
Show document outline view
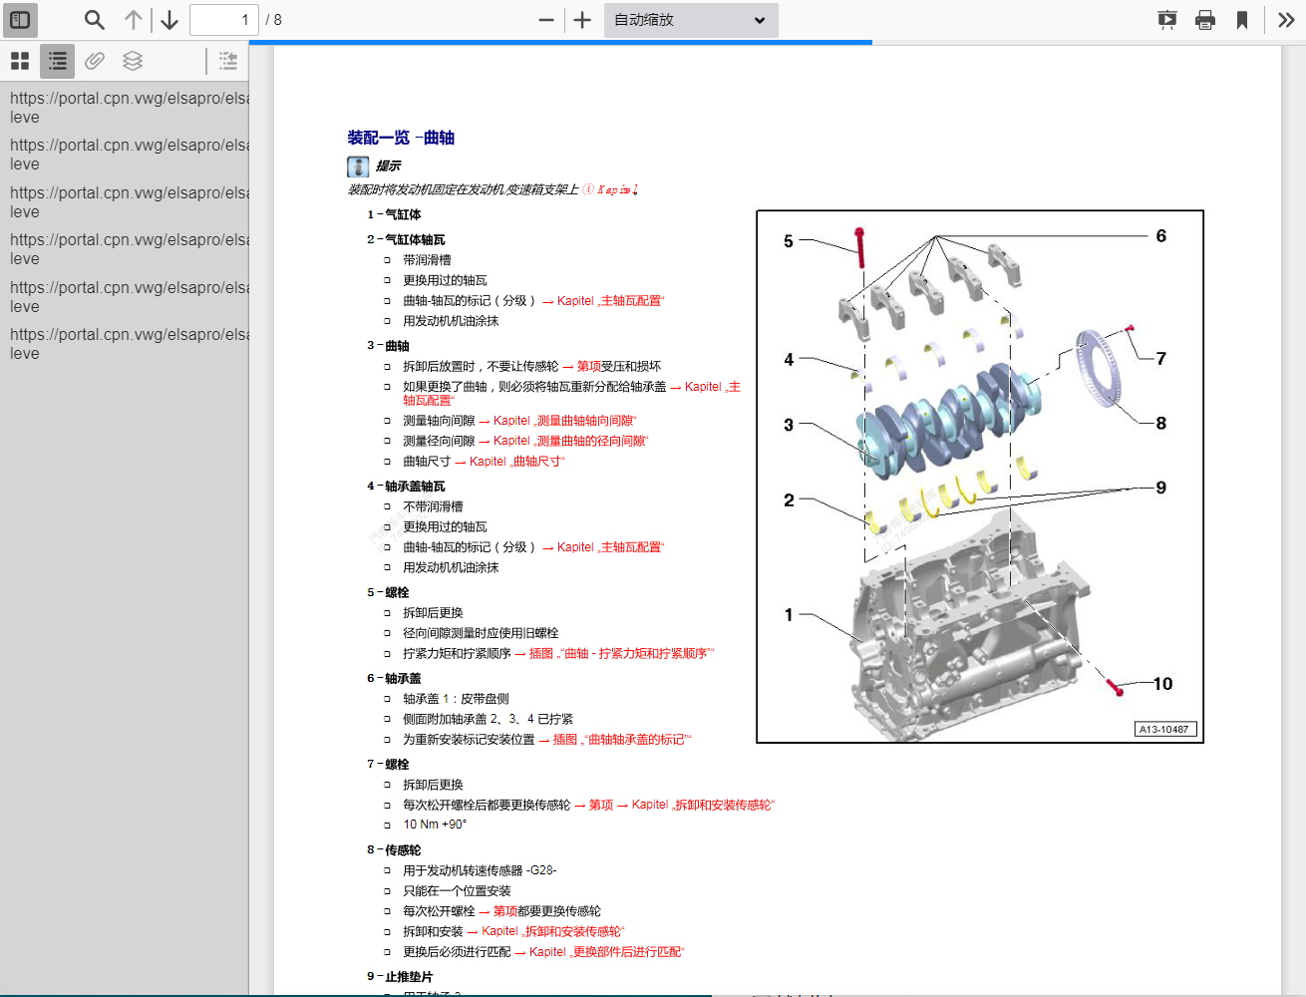coord(58,61)
